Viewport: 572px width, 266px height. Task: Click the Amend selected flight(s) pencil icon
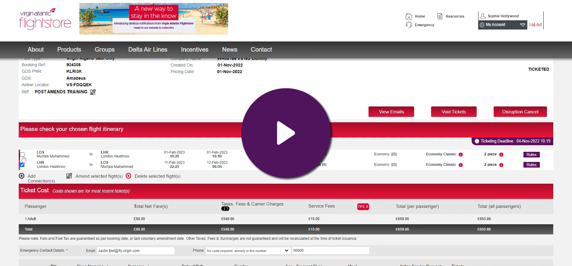(x=69, y=176)
